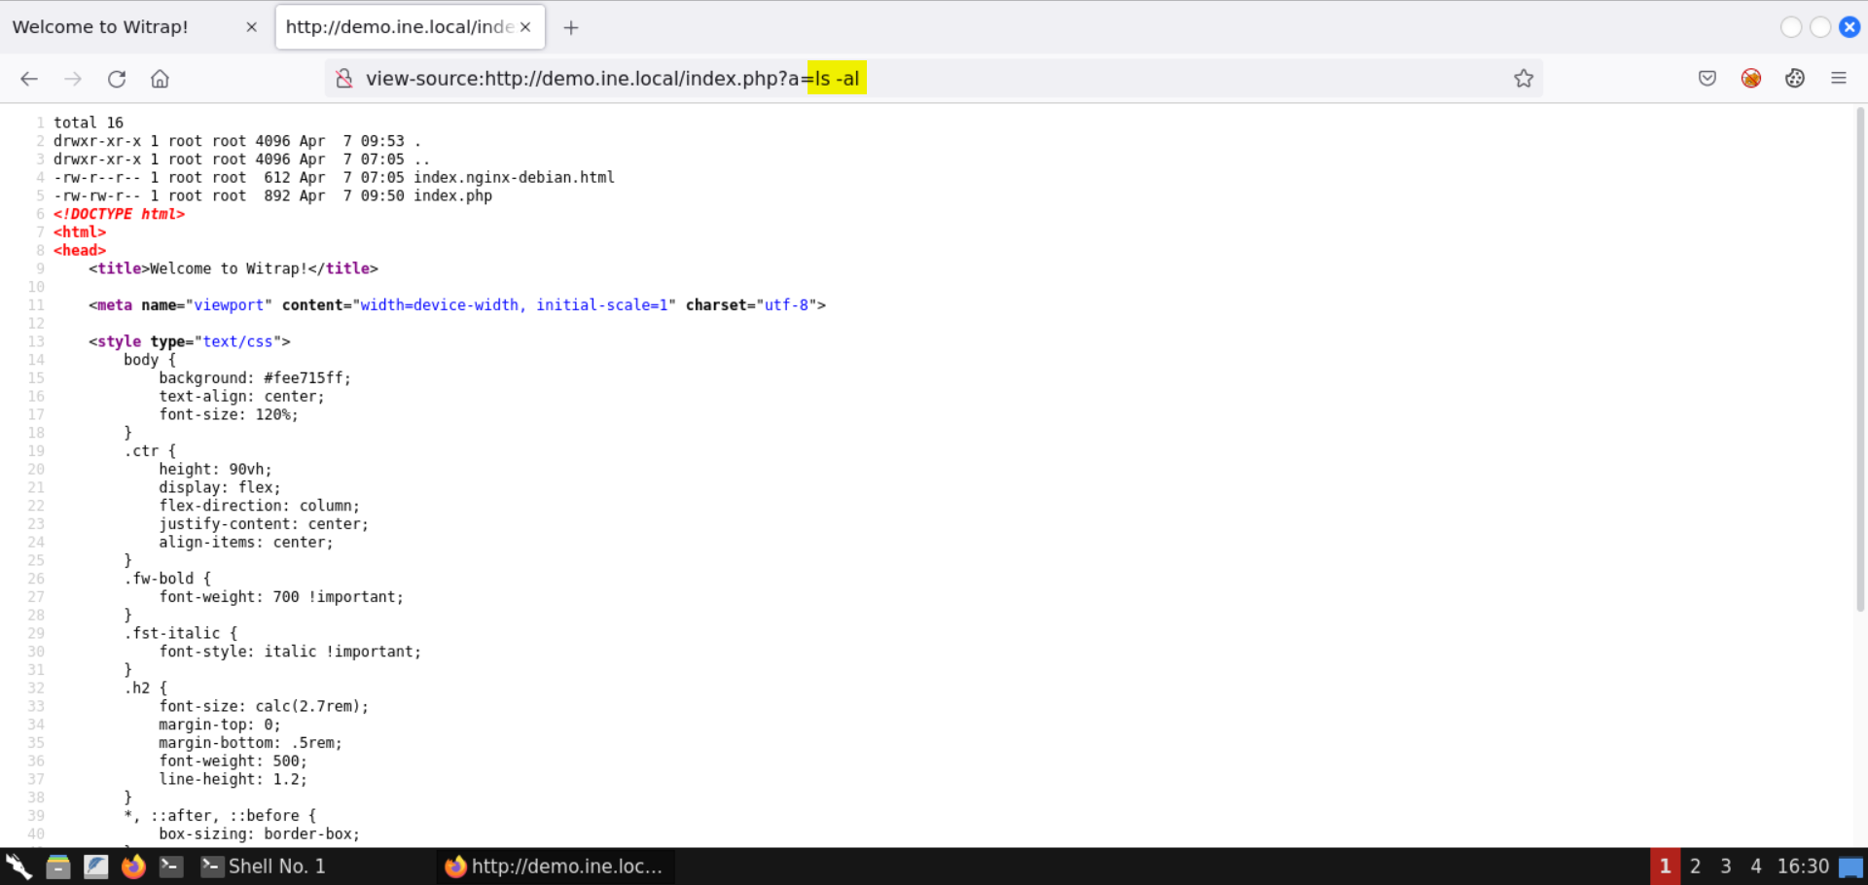Click the 'font-style: italic !important;' line

tap(290, 652)
